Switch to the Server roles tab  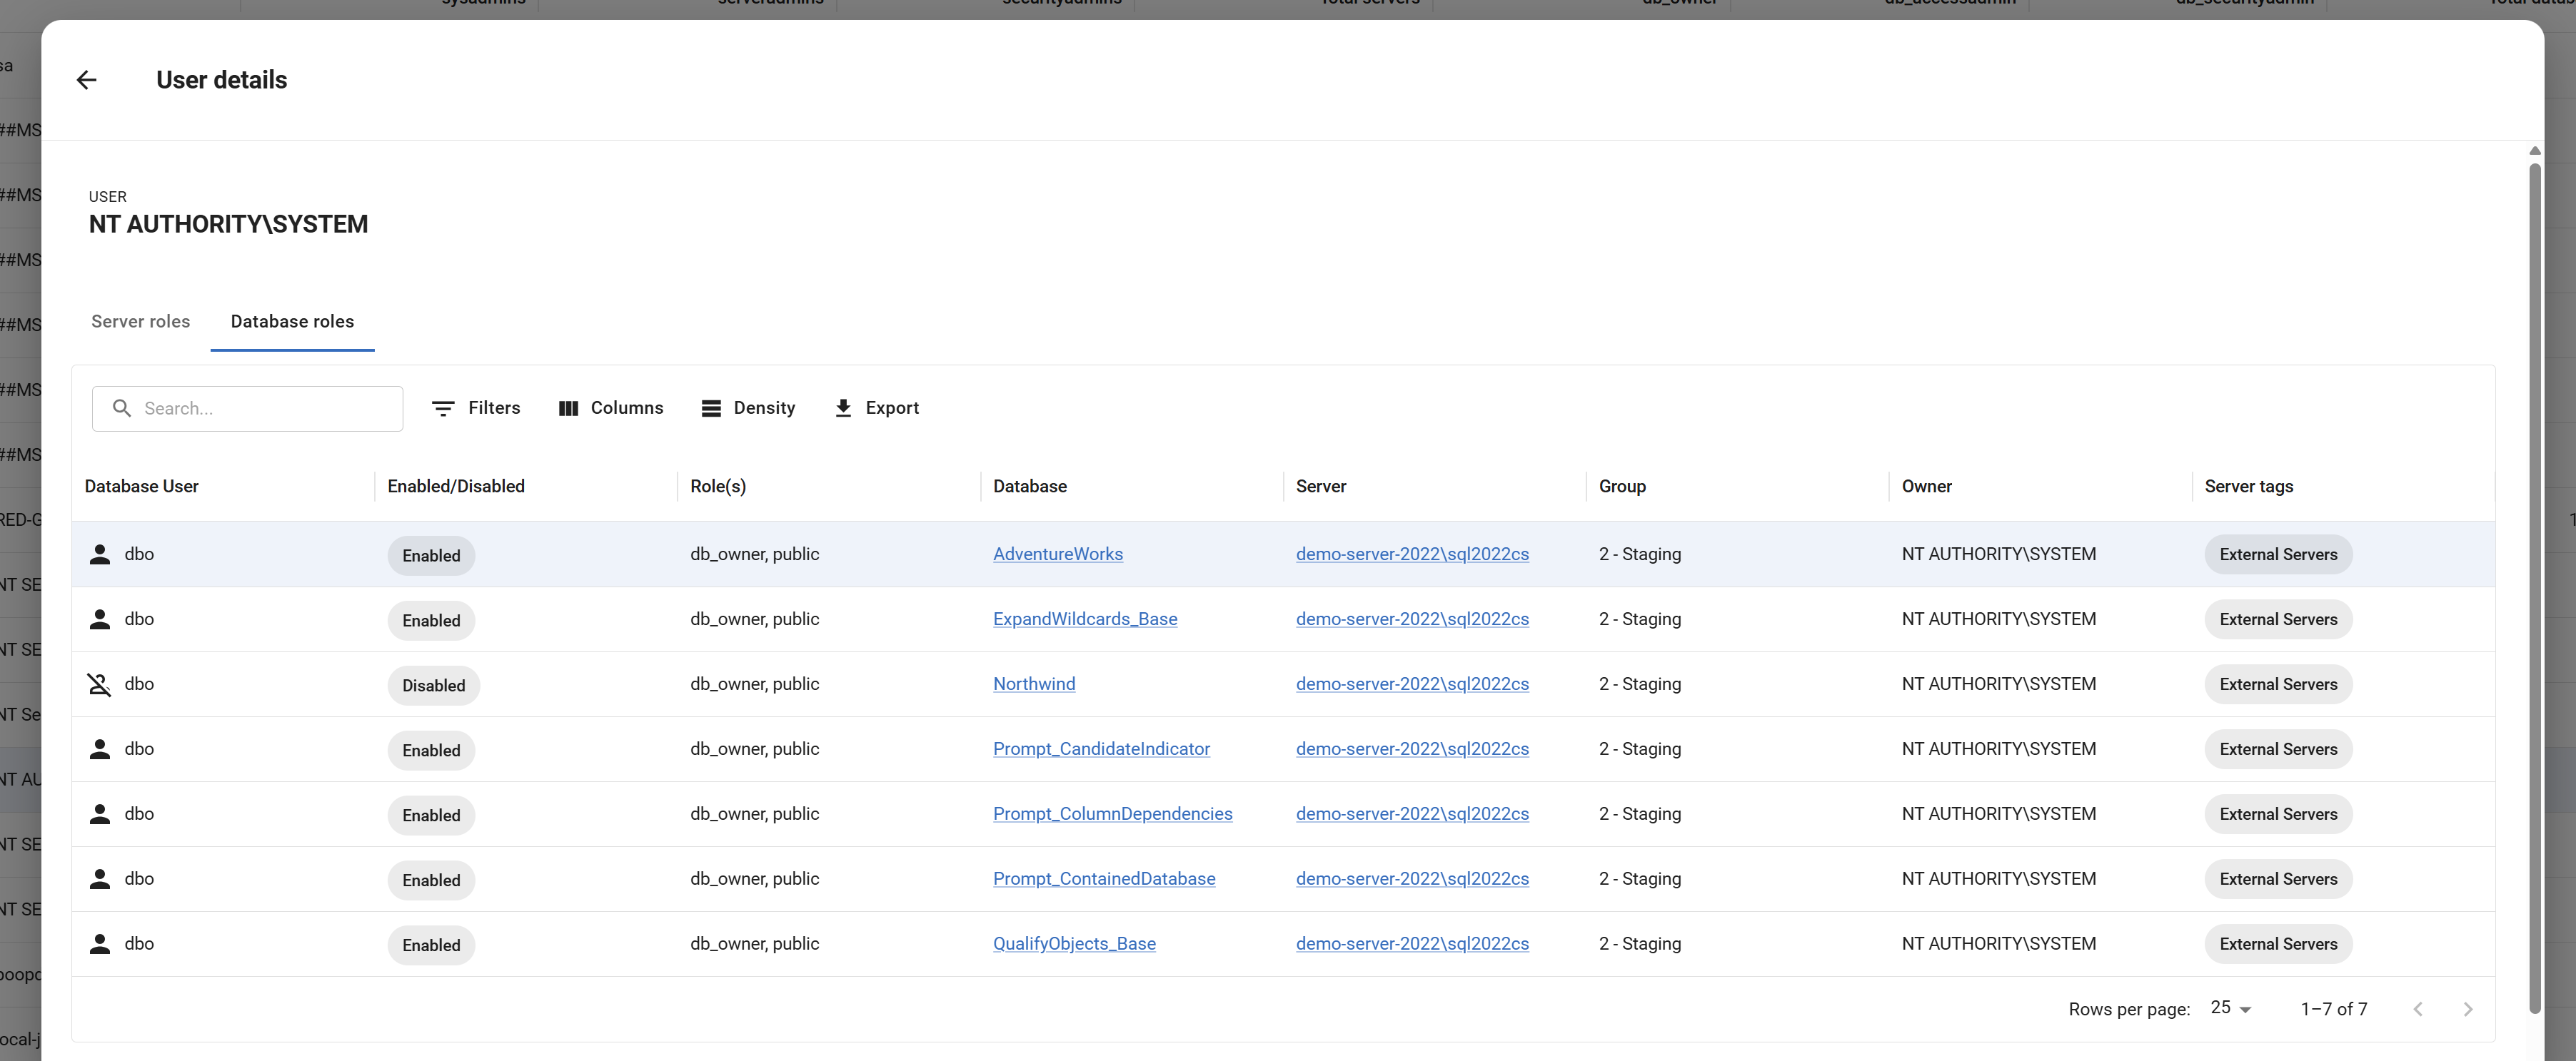[x=140, y=322]
